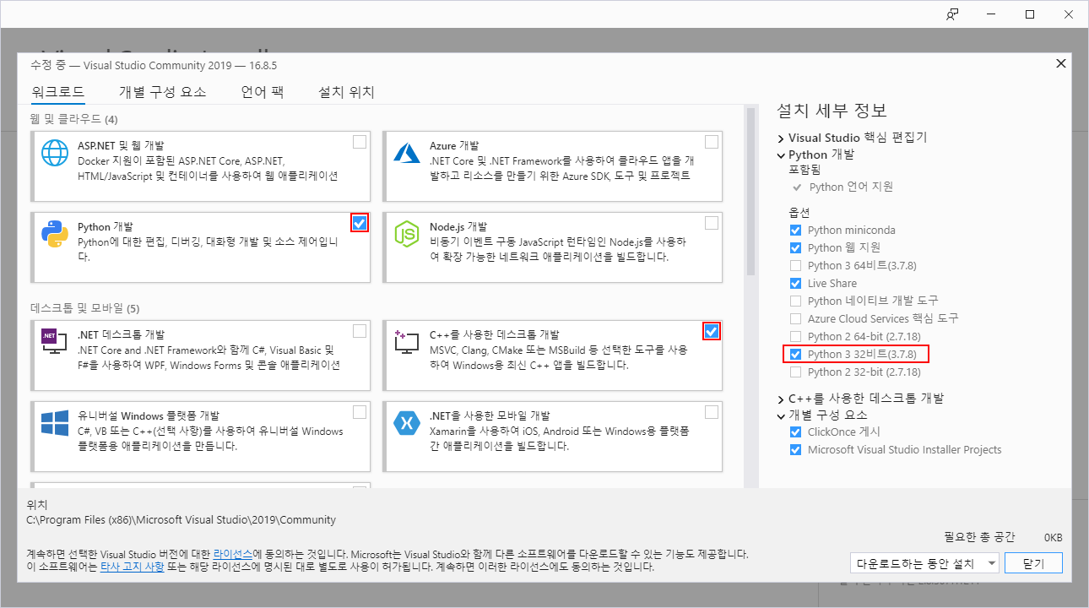Open the 타사 고지 사항 link
Viewport: 1089px width, 608px height.
click(133, 567)
